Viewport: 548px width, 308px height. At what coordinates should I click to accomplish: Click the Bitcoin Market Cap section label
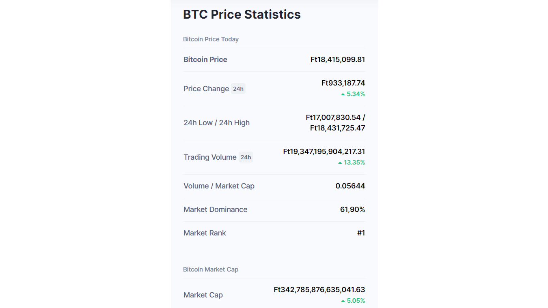click(x=211, y=269)
